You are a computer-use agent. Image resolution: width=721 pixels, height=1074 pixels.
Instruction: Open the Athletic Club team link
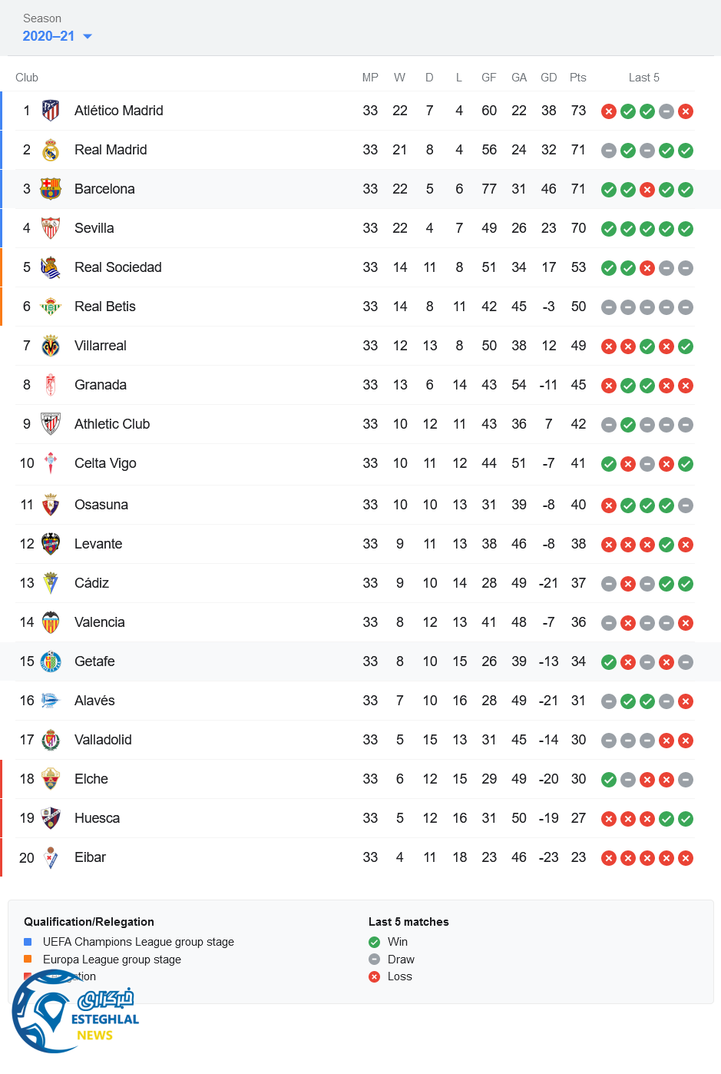click(x=112, y=424)
